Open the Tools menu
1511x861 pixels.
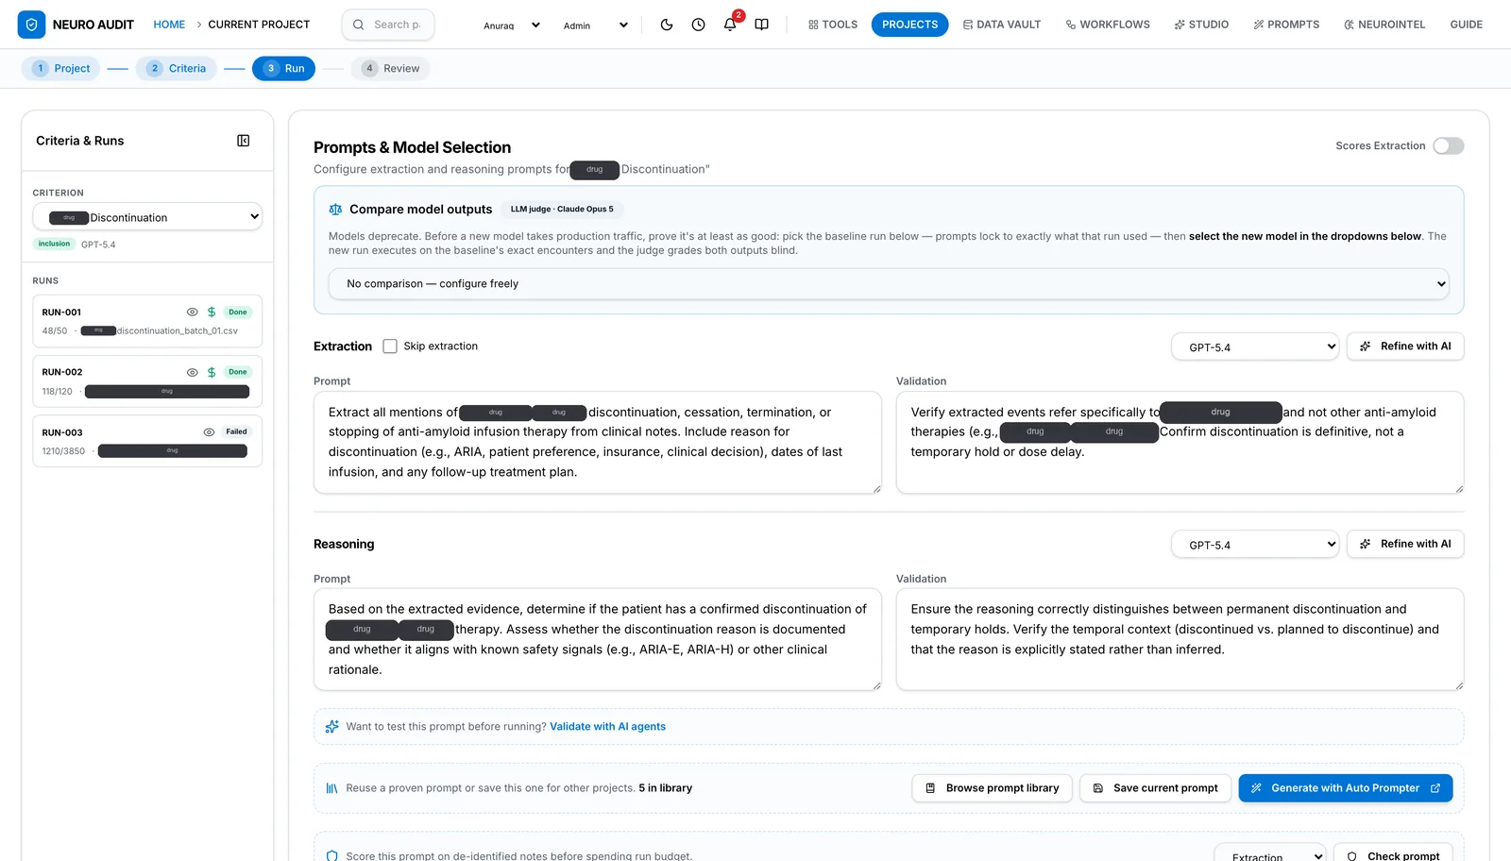pos(833,25)
